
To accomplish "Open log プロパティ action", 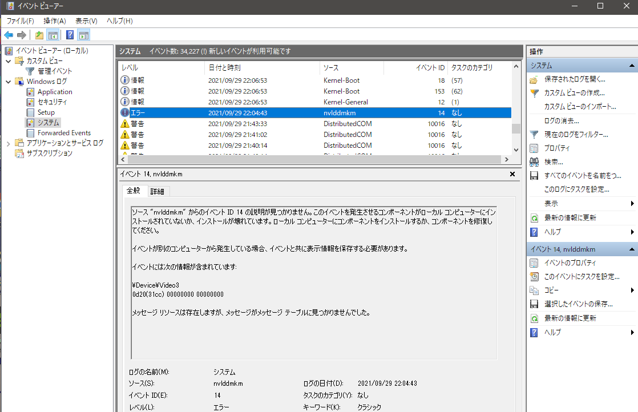I will 557,148.
